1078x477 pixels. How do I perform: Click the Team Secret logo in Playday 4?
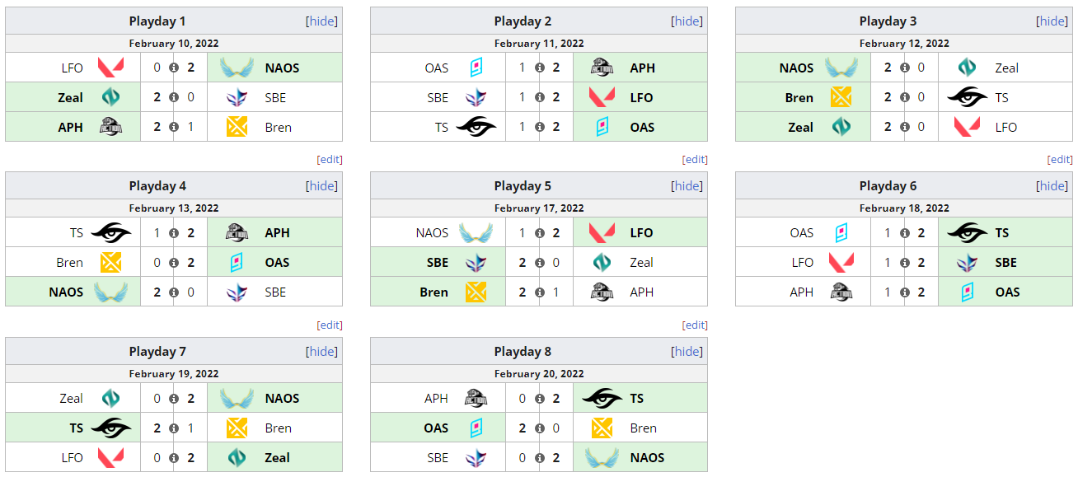(111, 233)
